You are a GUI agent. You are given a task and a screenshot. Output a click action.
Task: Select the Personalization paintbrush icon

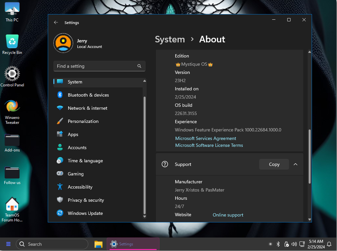pos(60,121)
